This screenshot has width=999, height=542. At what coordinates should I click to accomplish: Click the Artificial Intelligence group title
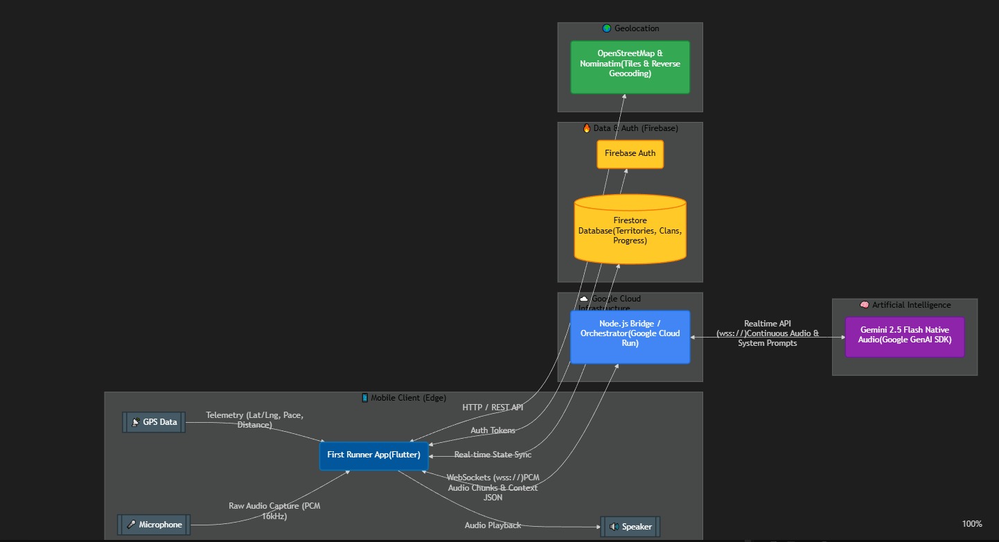pos(912,305)
